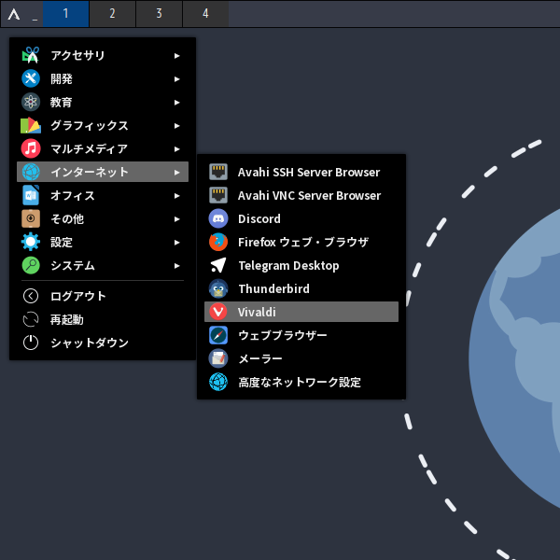This screenshot has height=560, width=560.
Task: Click the インターネット category label
Action: (x=90, y=172)
